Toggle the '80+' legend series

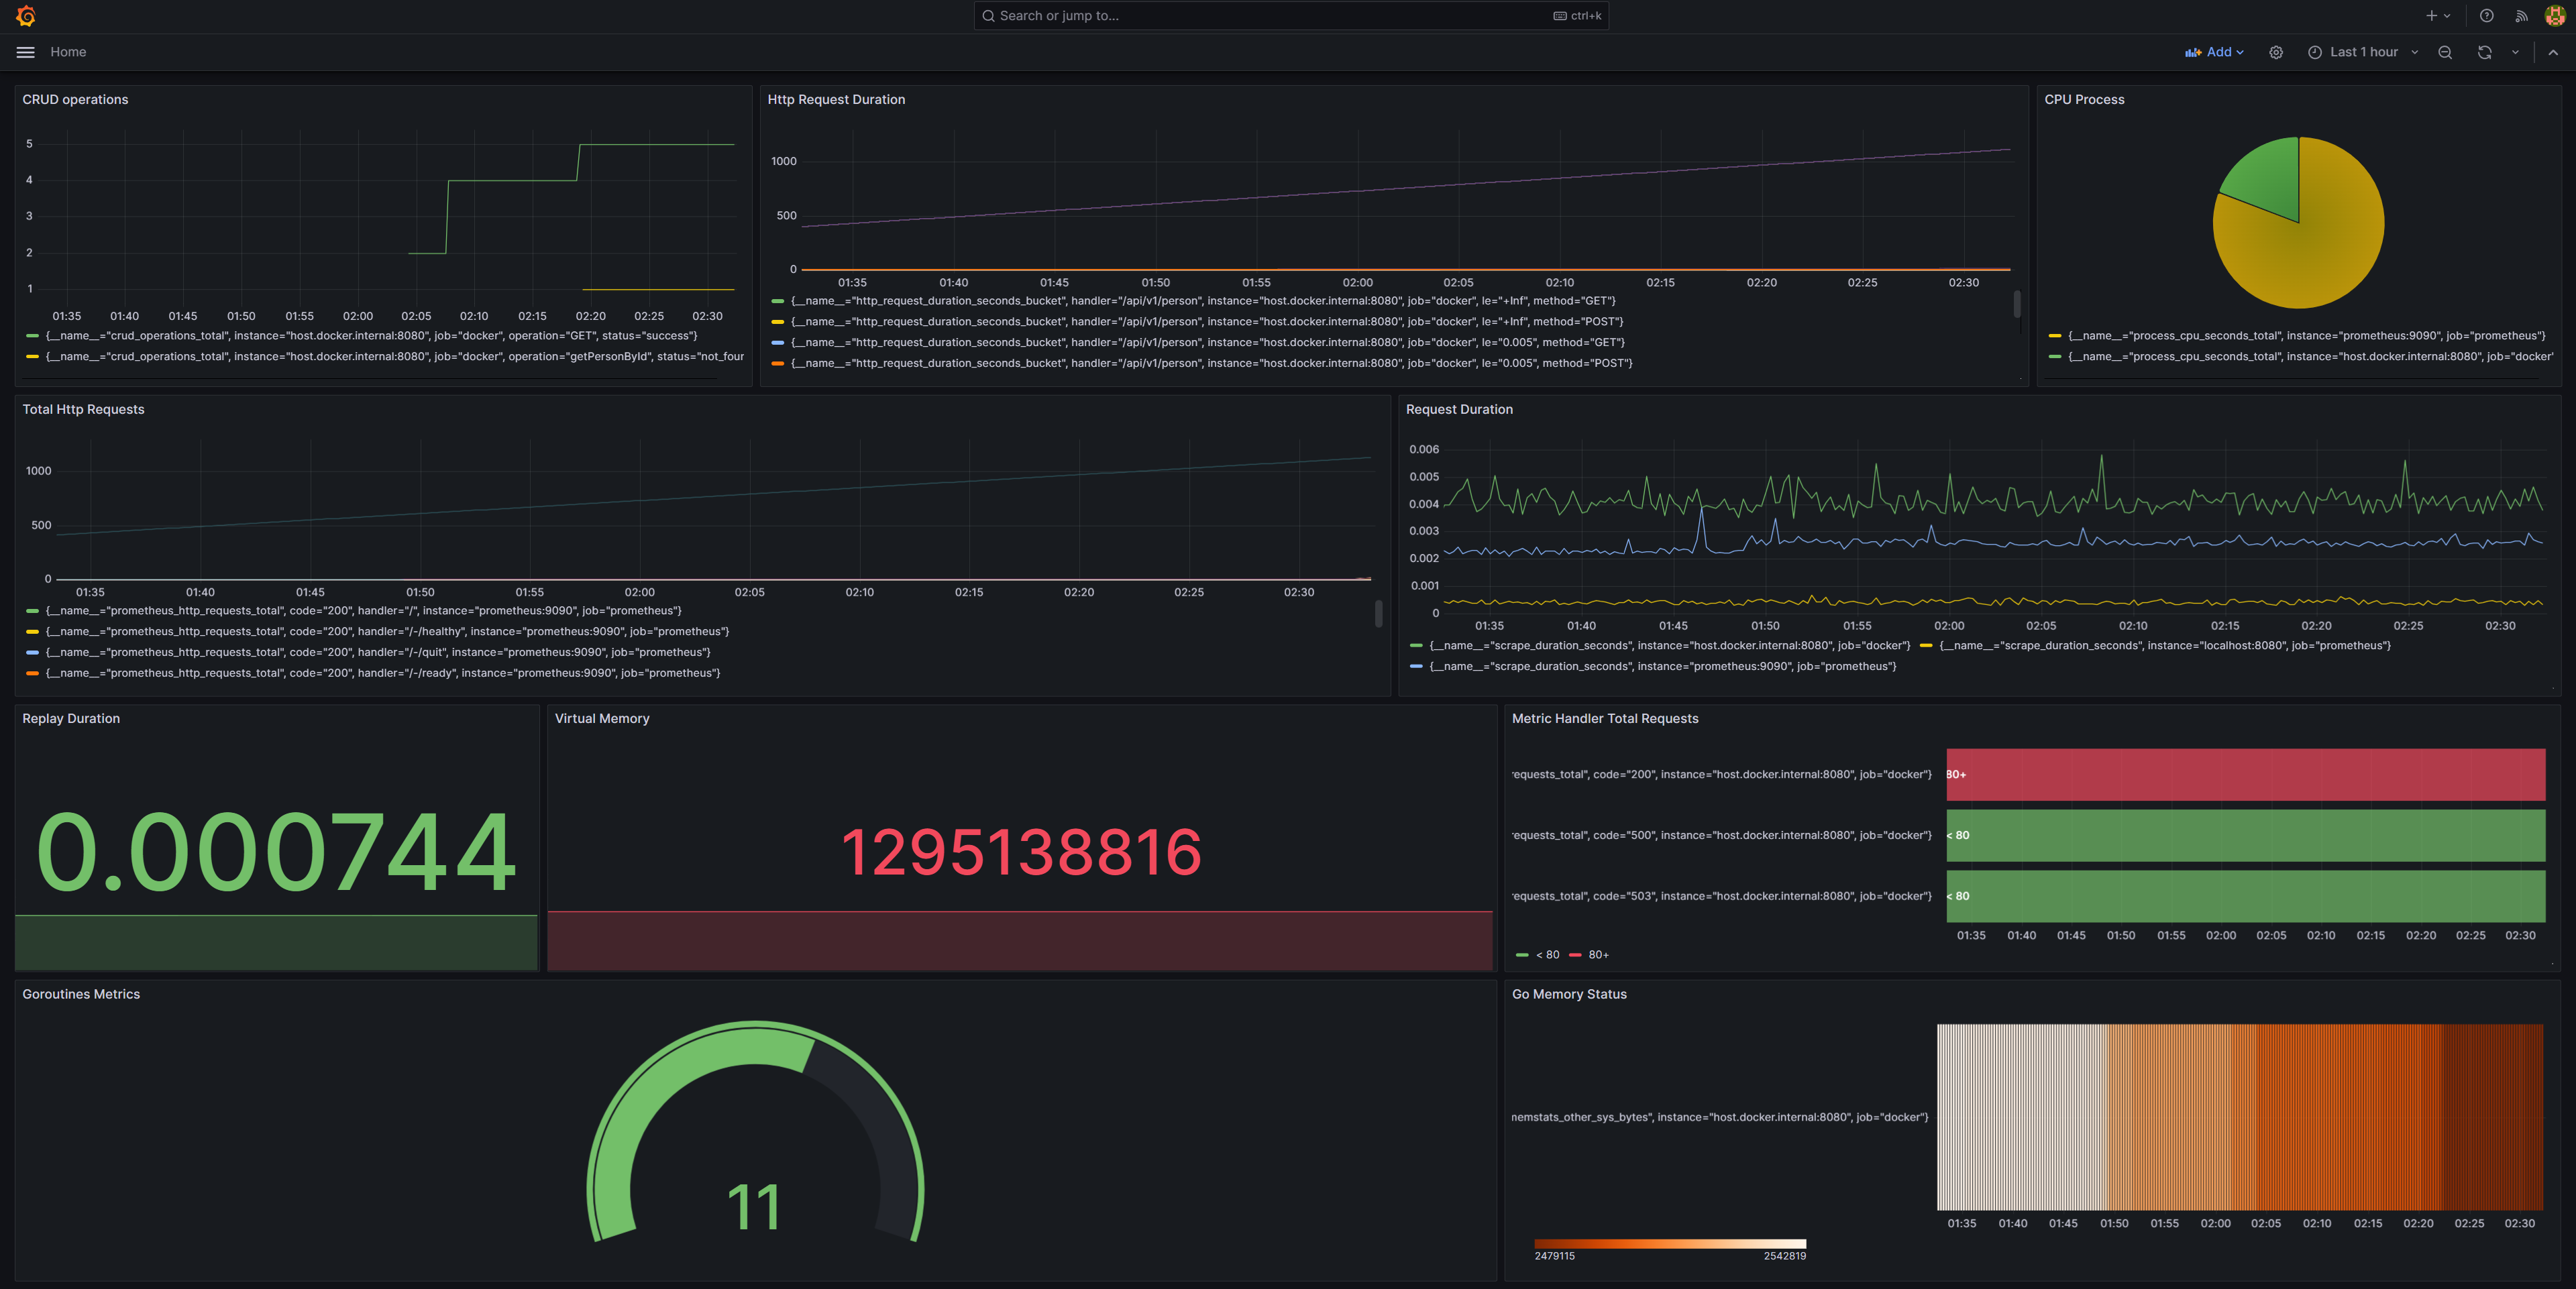click(x=1598, y=955)
